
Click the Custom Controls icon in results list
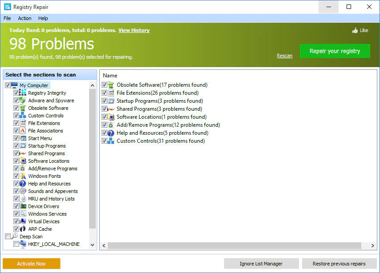pos(111,141)
